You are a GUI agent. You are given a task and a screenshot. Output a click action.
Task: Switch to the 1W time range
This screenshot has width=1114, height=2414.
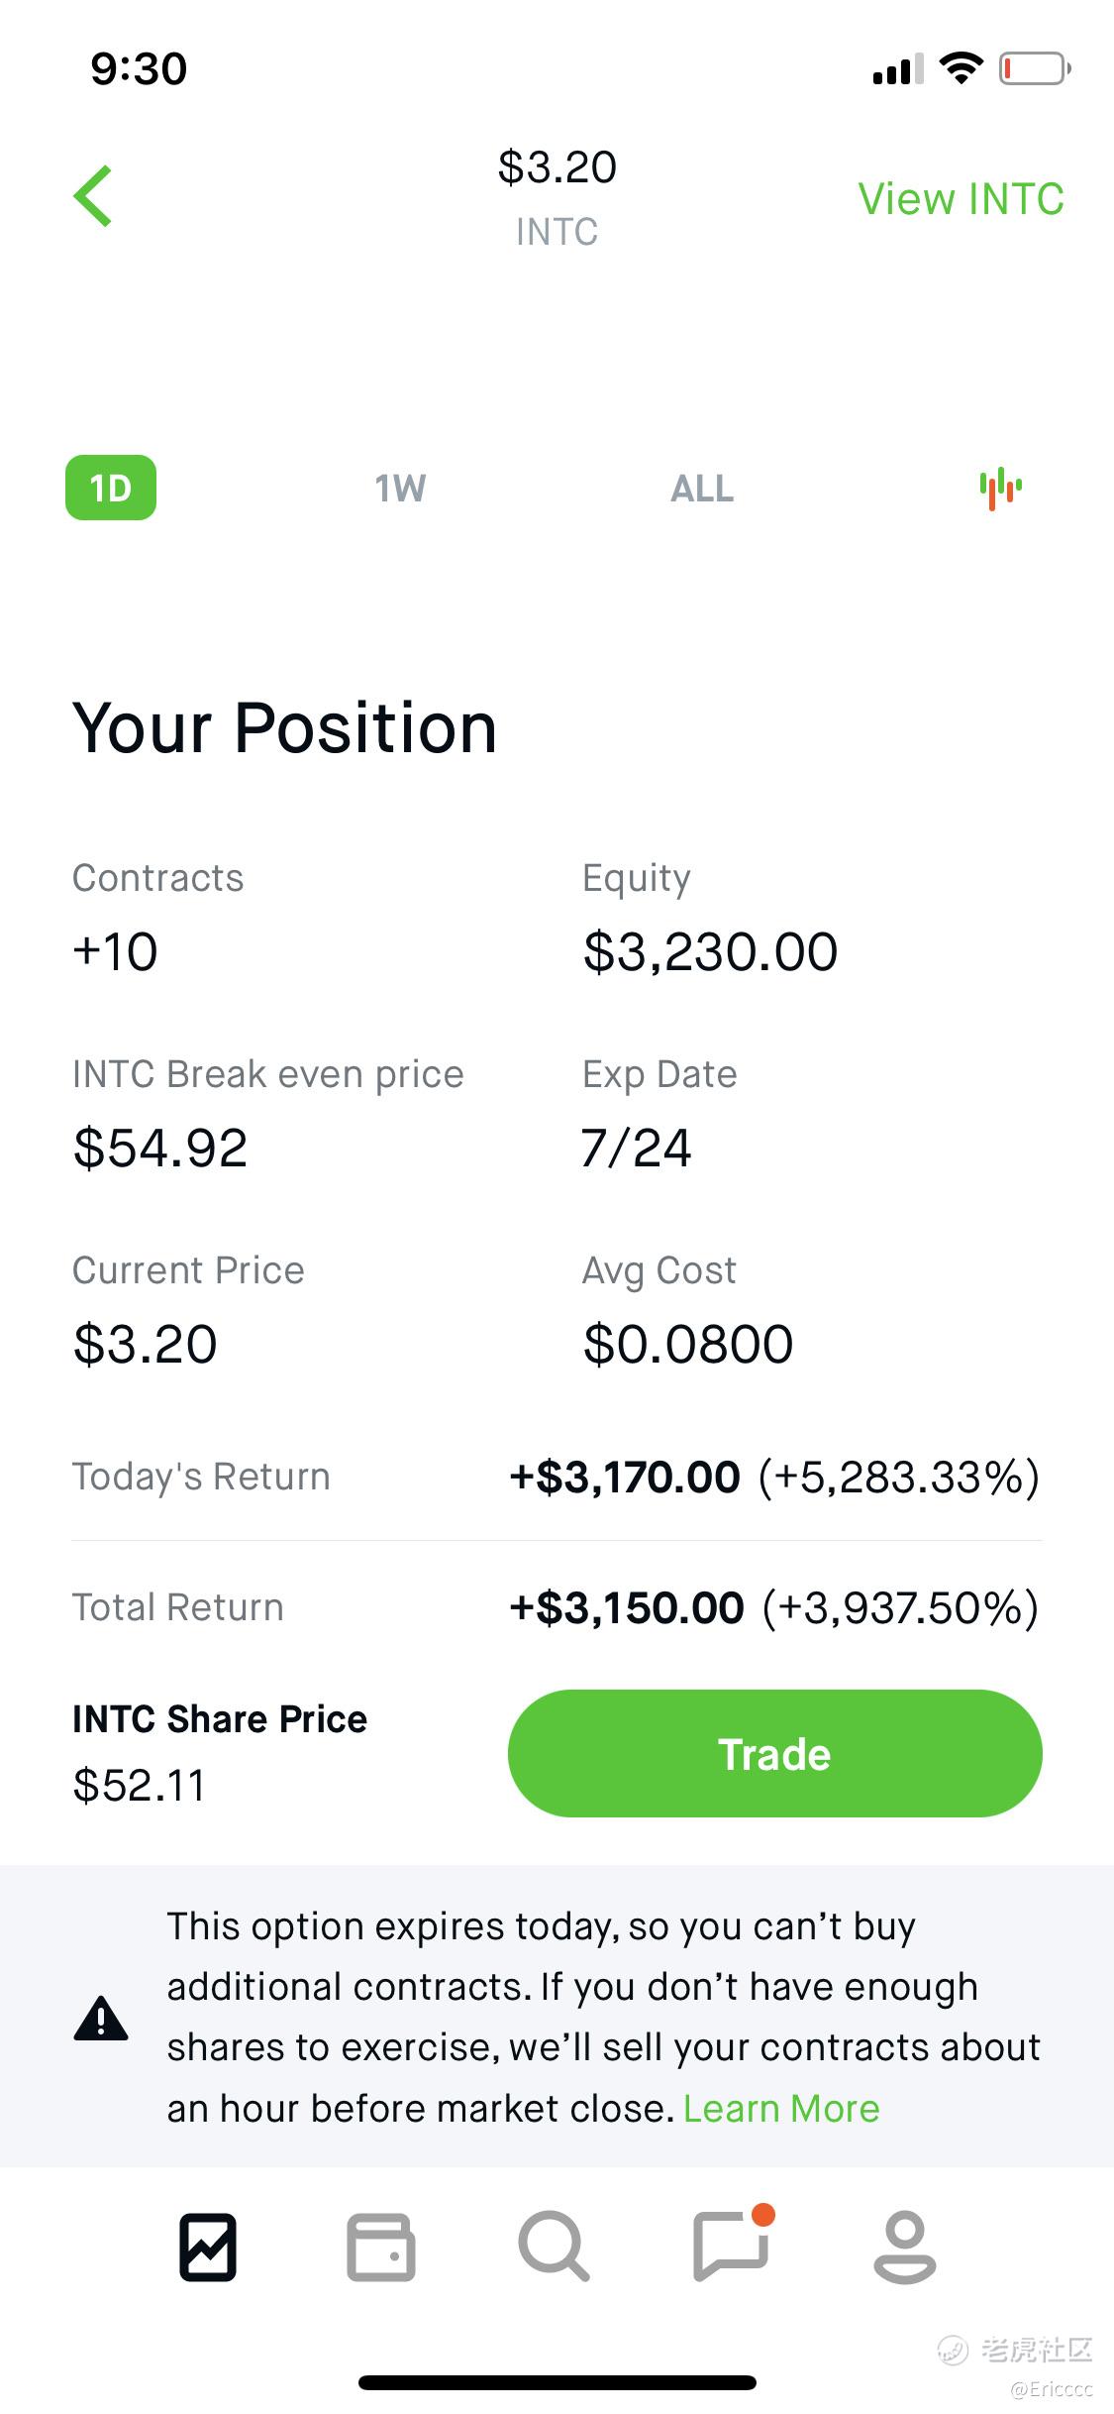400,489
